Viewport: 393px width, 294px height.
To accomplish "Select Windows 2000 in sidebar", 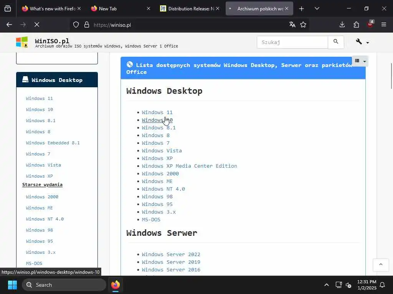I will pos(42,197).
